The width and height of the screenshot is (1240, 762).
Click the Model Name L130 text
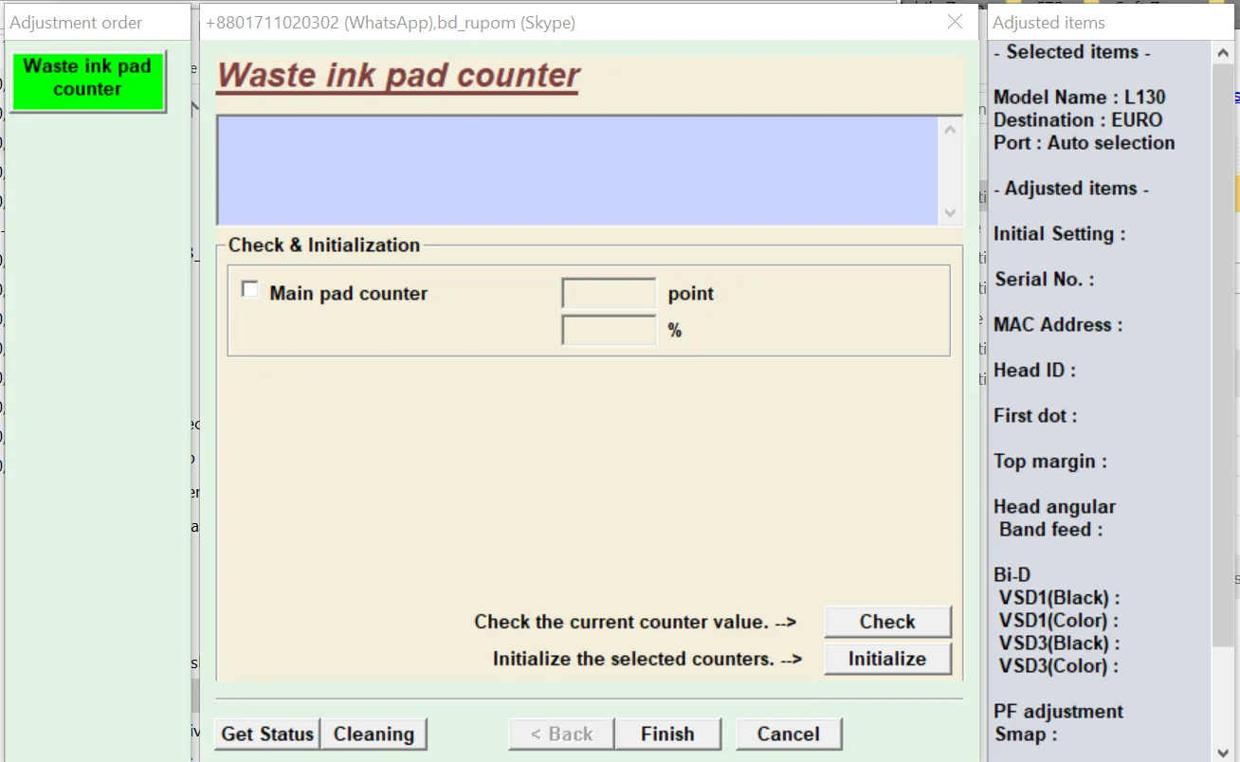point(1079,97)
